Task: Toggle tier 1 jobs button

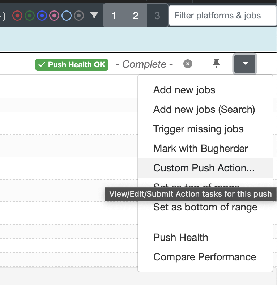Action: [114, 16]
